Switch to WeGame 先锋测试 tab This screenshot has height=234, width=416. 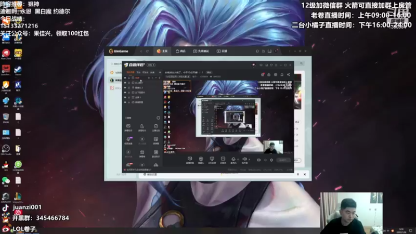coord(201,51)
